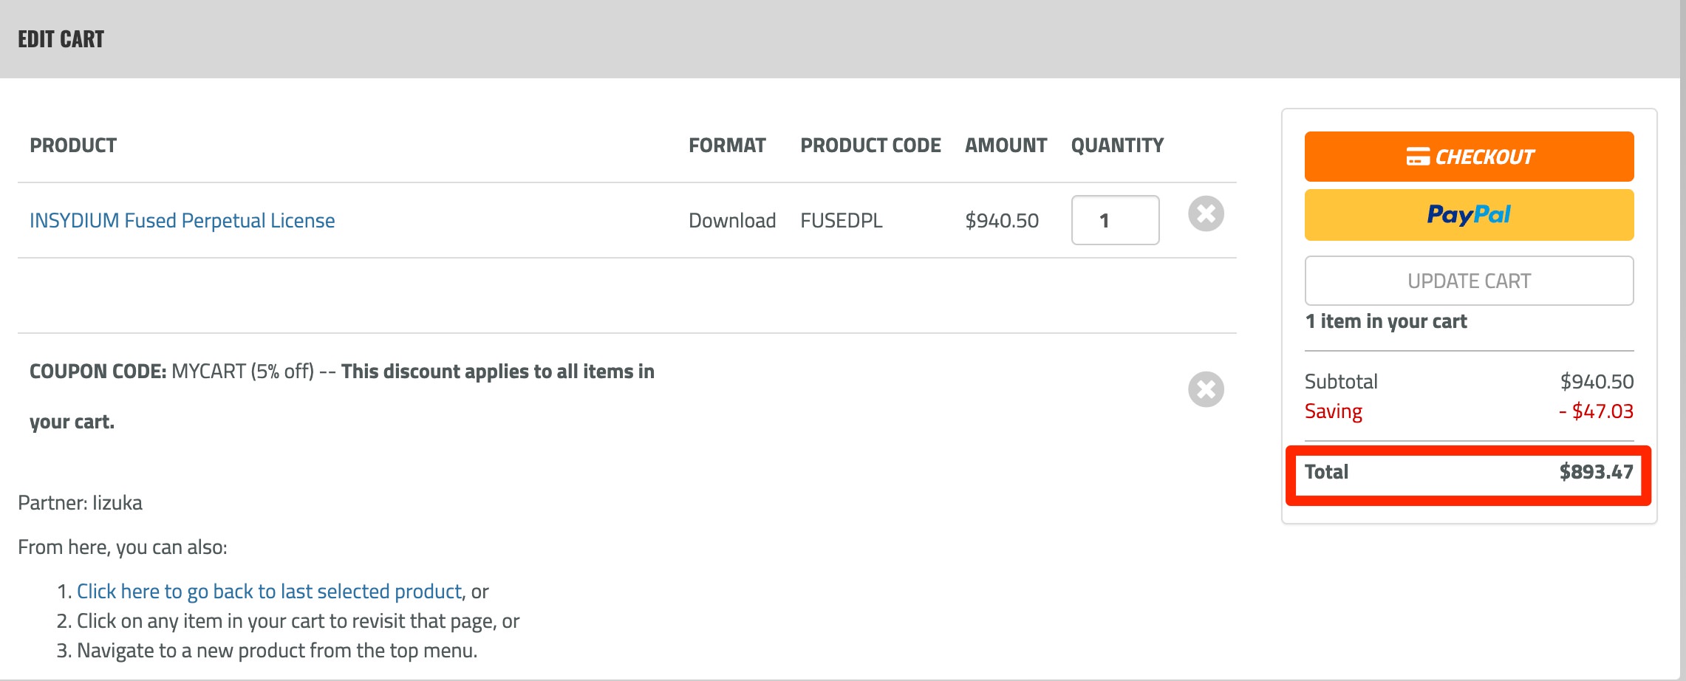Click the Saving discount amount
1686x681 pixels.
tap(1596, 411)
